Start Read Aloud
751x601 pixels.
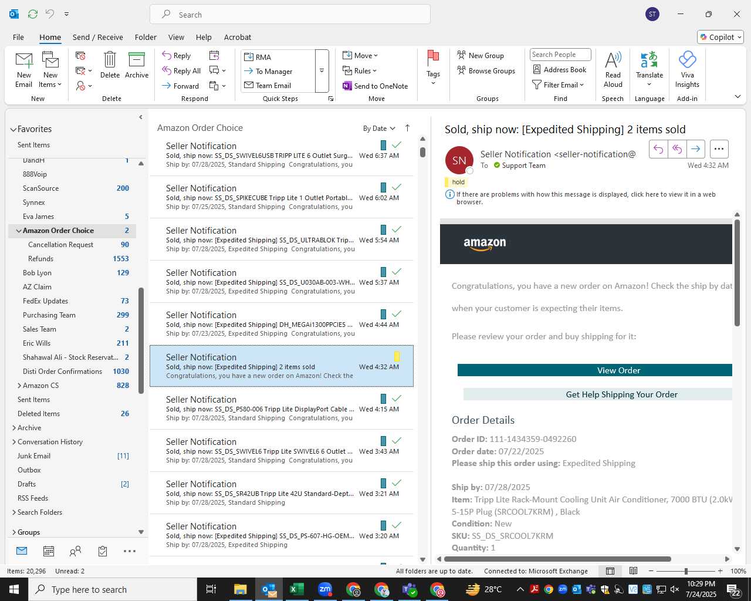click(613, 69)
